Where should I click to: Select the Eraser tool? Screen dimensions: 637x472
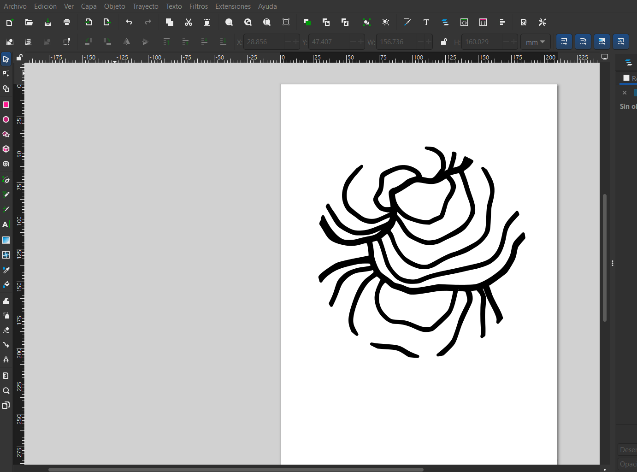point(6,330)
